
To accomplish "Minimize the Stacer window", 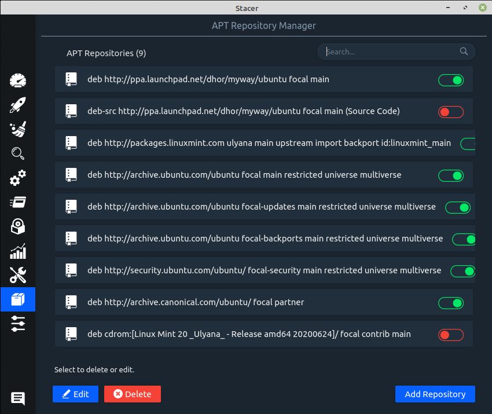I will (448, 8).
